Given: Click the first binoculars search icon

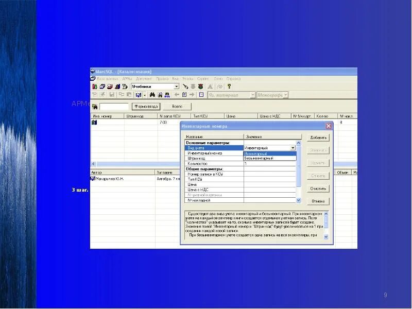Looking at the screenshot, I should coord(152,95).
